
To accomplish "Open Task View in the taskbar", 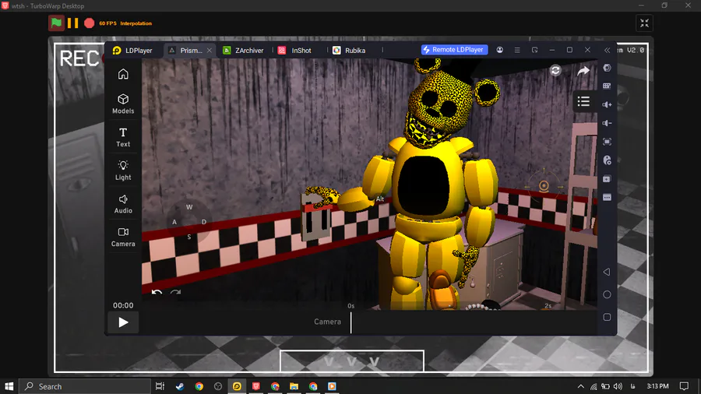I will coord(160,386).
